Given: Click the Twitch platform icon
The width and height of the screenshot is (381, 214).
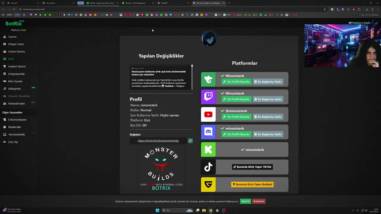Looking at the screenshot, I should pos(208,97).
